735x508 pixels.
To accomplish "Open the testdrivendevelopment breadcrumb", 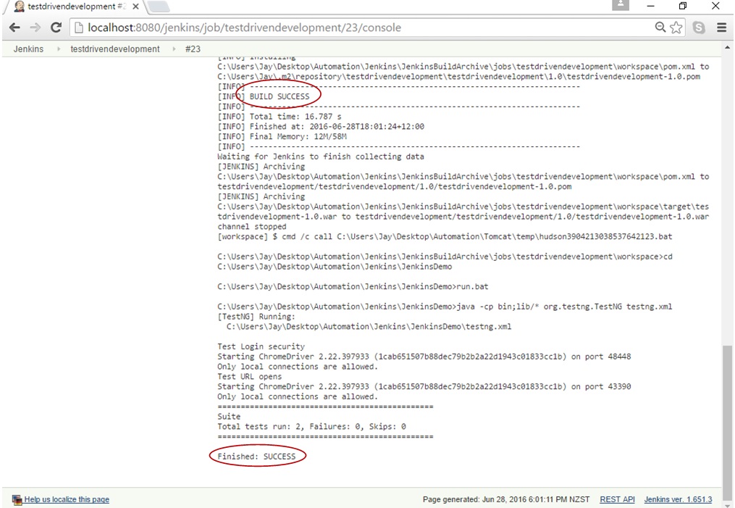I will pyautogui.click(x=114, y=49).
